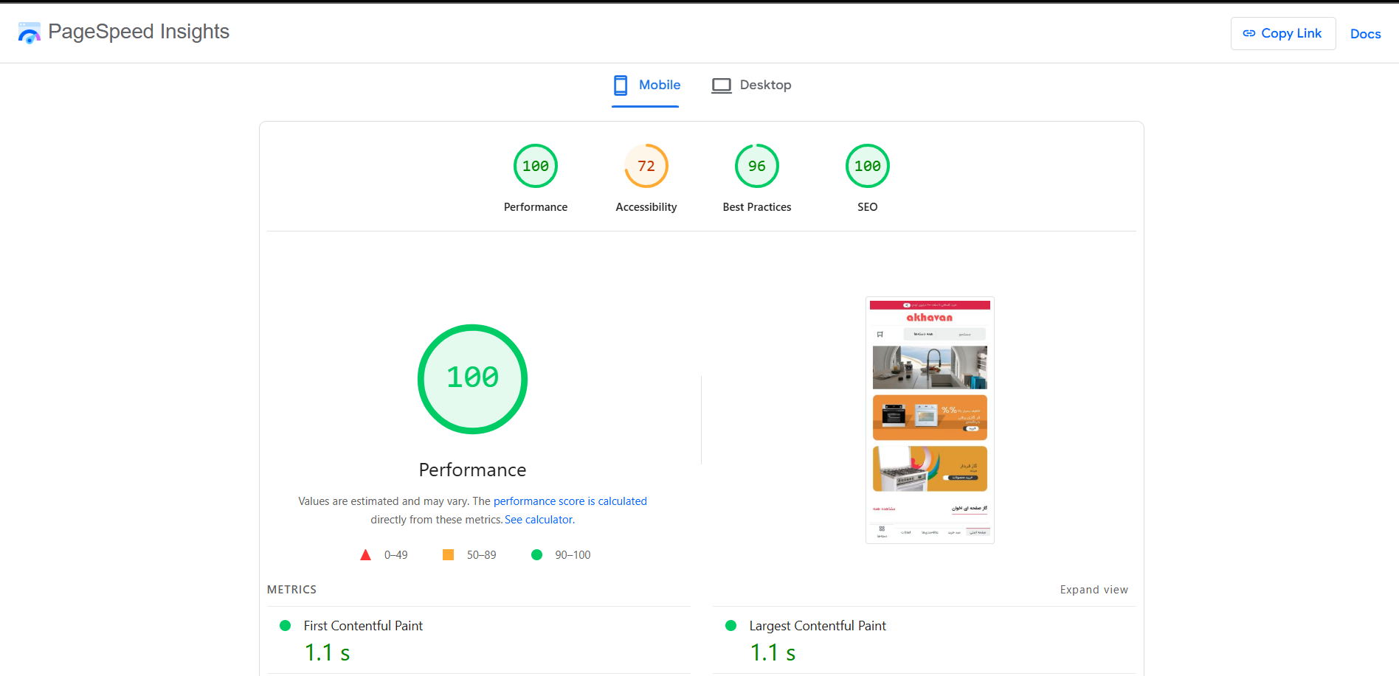
Task: Jump to Accessibility score gauge 72
Action: coord(646,167)
